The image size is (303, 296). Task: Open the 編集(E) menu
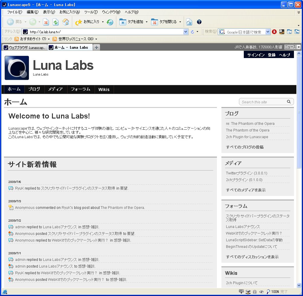32,12
